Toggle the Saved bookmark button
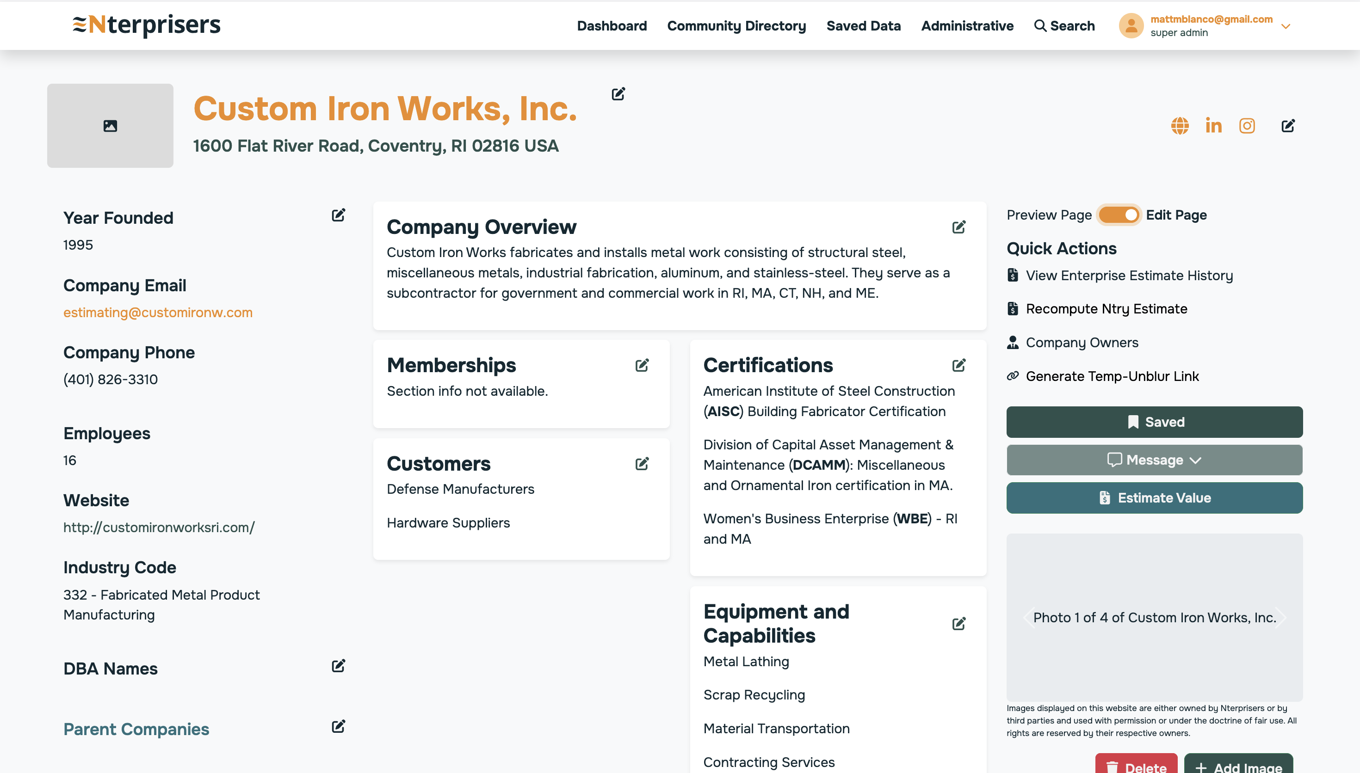The height and width of the screenshot is (773, 1360). coord(1154,422)
